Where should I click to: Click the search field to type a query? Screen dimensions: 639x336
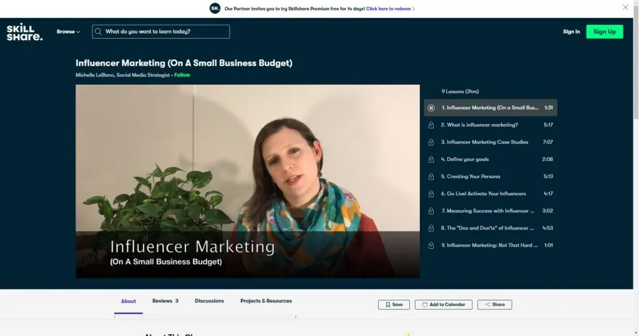(x=165, y=31)
